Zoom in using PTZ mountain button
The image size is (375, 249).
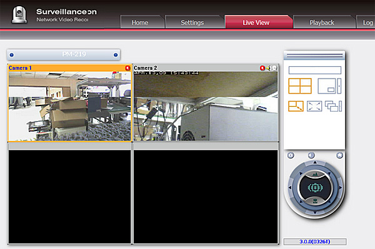click(315, 175)
